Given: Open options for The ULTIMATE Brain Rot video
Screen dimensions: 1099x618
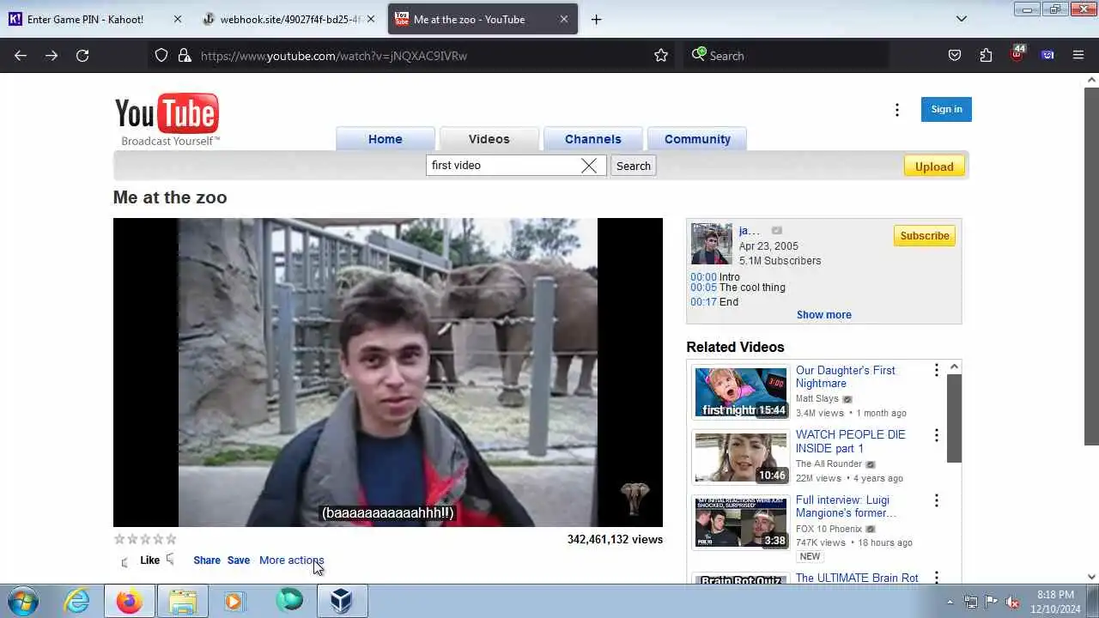Looking at the screenshot, I should [x=936, y=578].
